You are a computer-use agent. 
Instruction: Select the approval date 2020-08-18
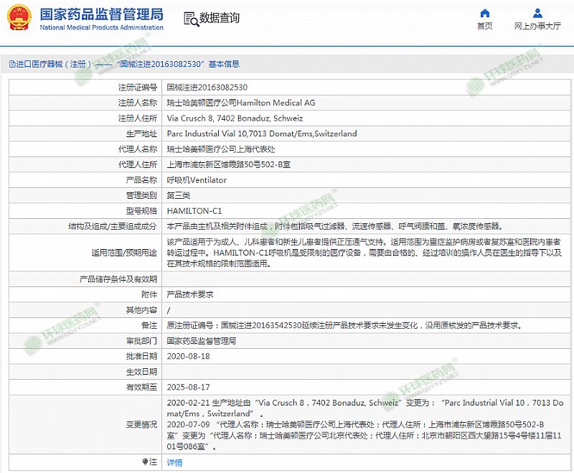(x=187, y=356)
